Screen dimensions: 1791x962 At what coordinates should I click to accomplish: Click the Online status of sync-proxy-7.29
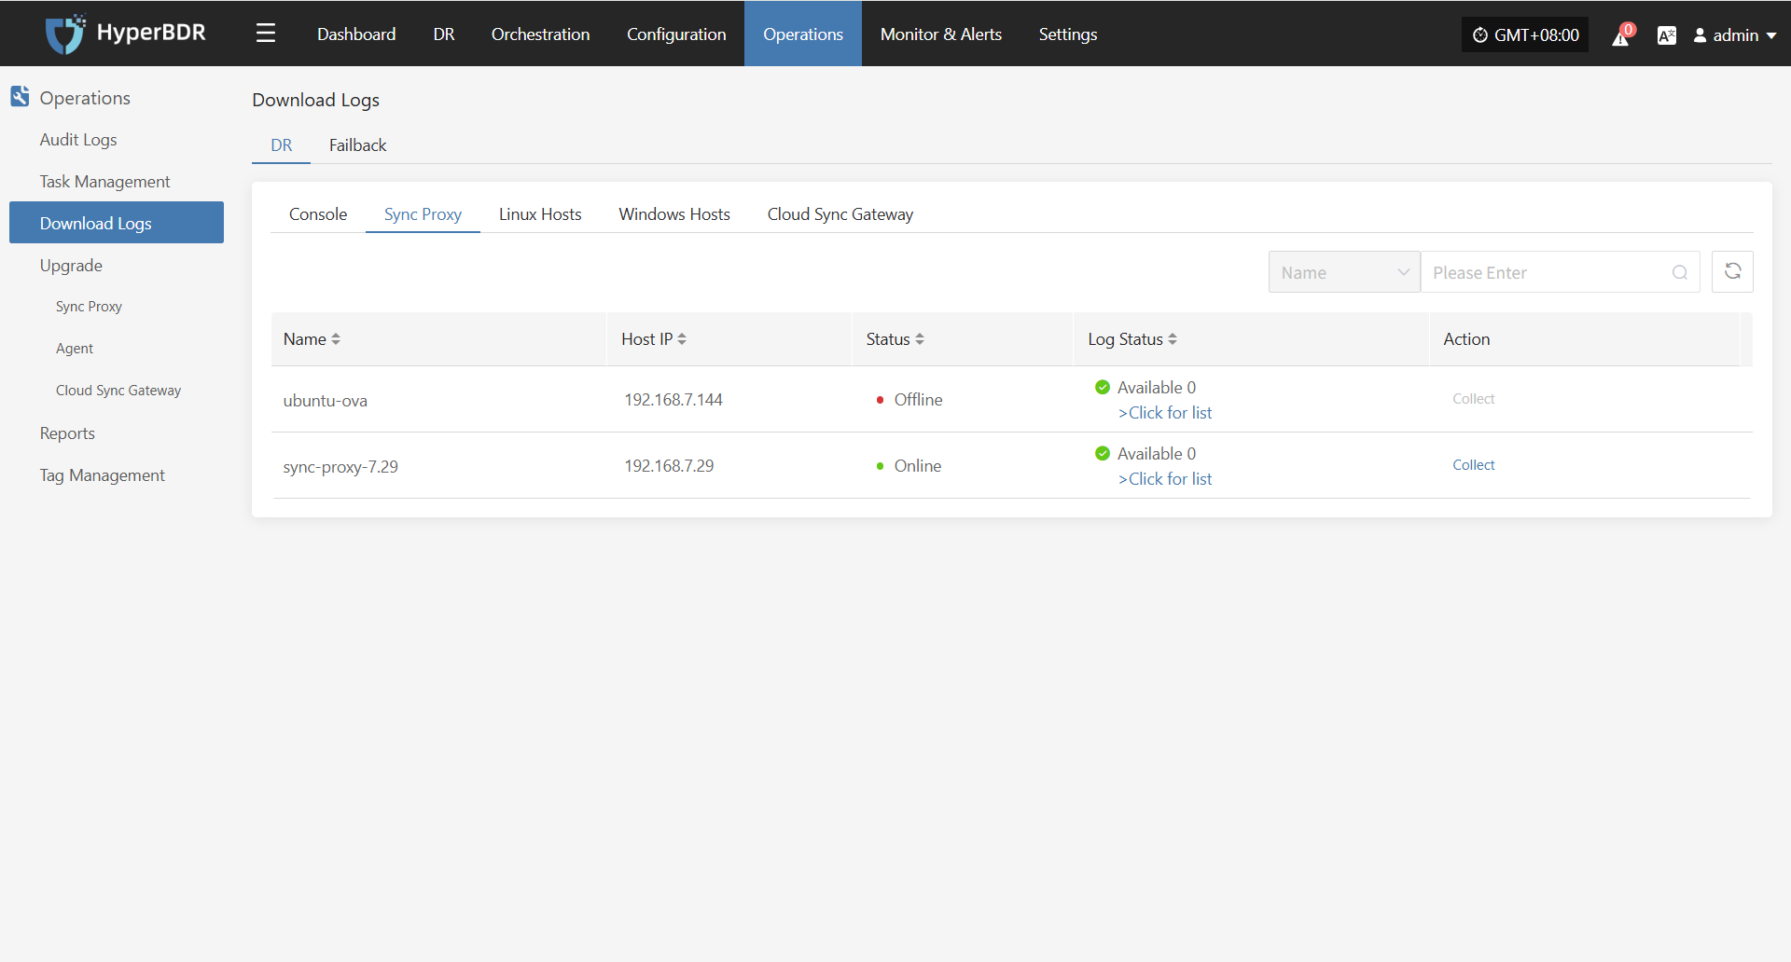point(909,466)
